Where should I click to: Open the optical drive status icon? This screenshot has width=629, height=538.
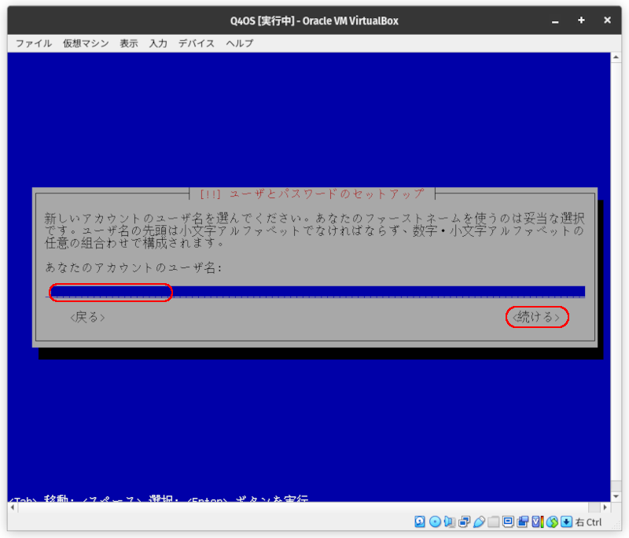coord(435,521)
